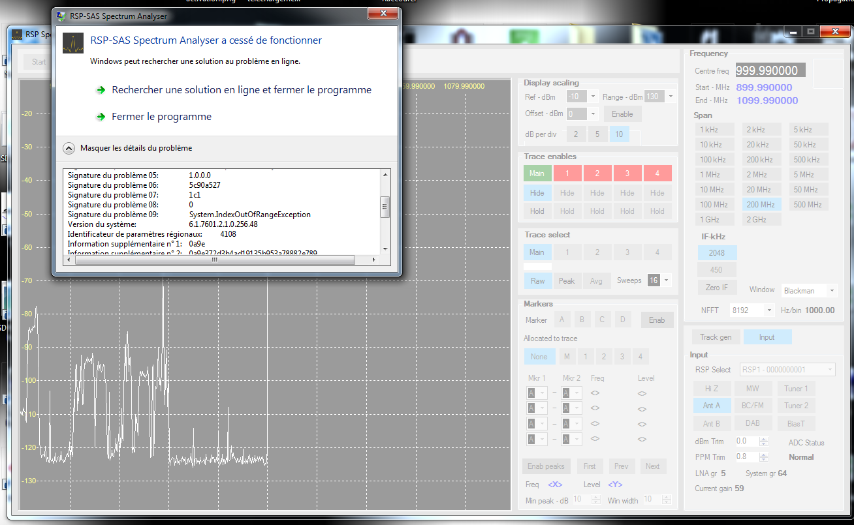This screenshot has height=525, width=854.
Task: Go to the Prev peak
Action: coord(622,466)
